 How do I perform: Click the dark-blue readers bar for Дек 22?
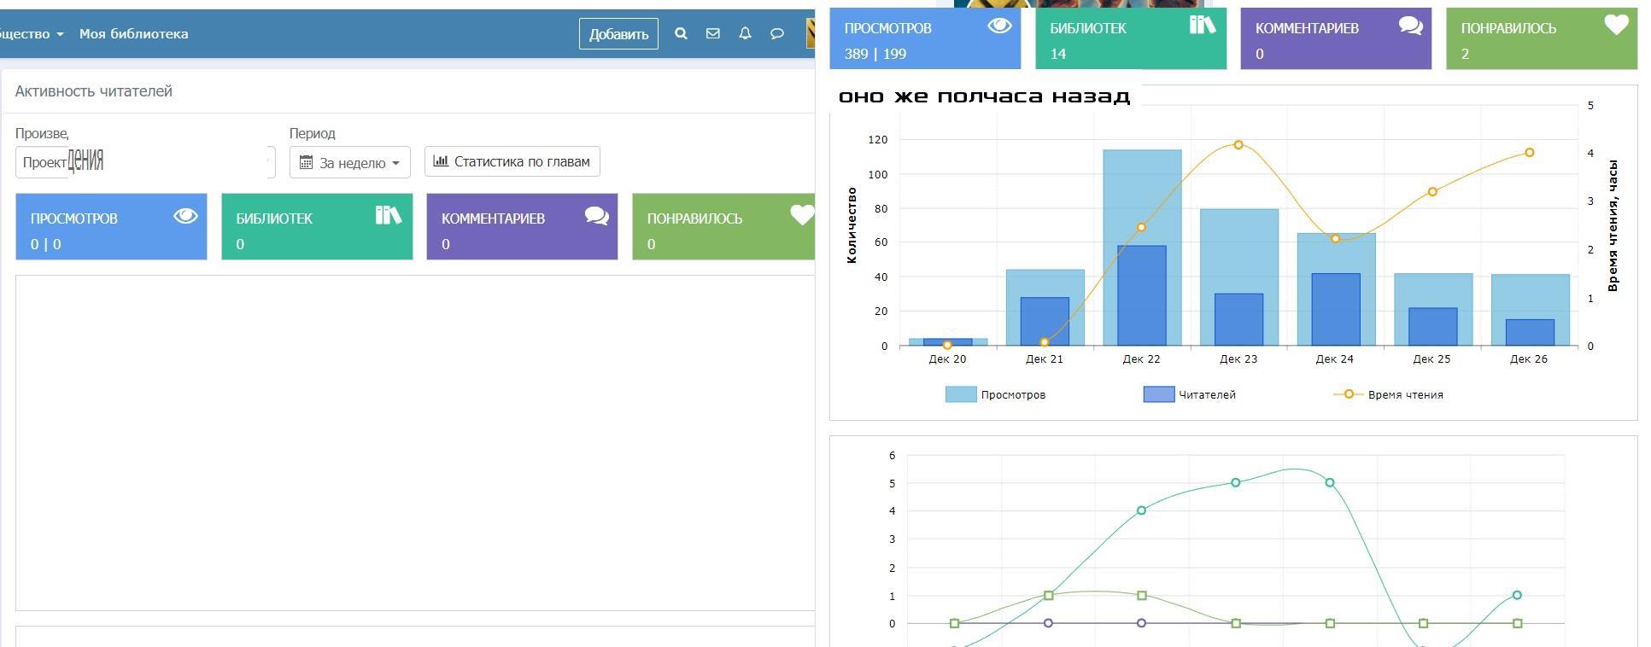[x=1142, y=295]
